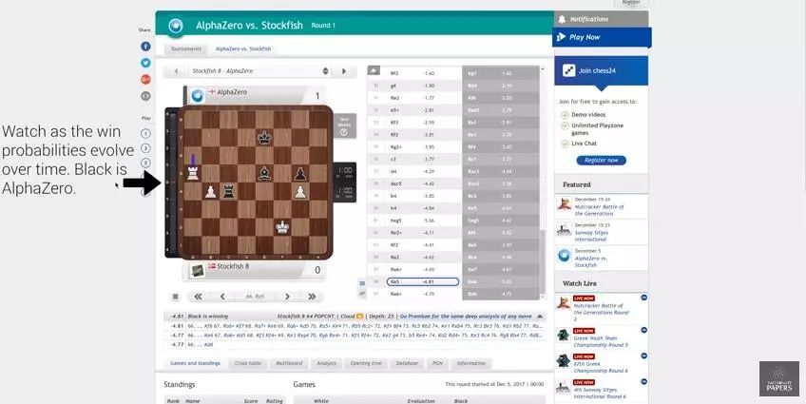This screenshot has height=404, width=806.
Task: Click notify icon on Nutcracker live broadcast
Action: [643, 298]
